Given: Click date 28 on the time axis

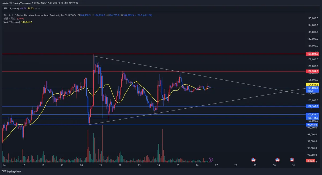Looking at the screenshot, I should coord(236,165).
